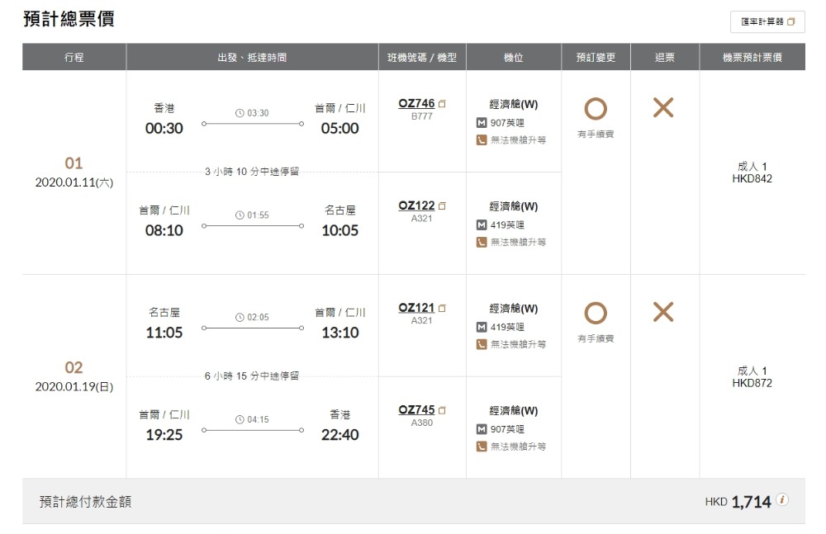The width and height of the screenshot is (826, 534).
Task: Open the OZ122 flight details link
Action: click(416, 206)
